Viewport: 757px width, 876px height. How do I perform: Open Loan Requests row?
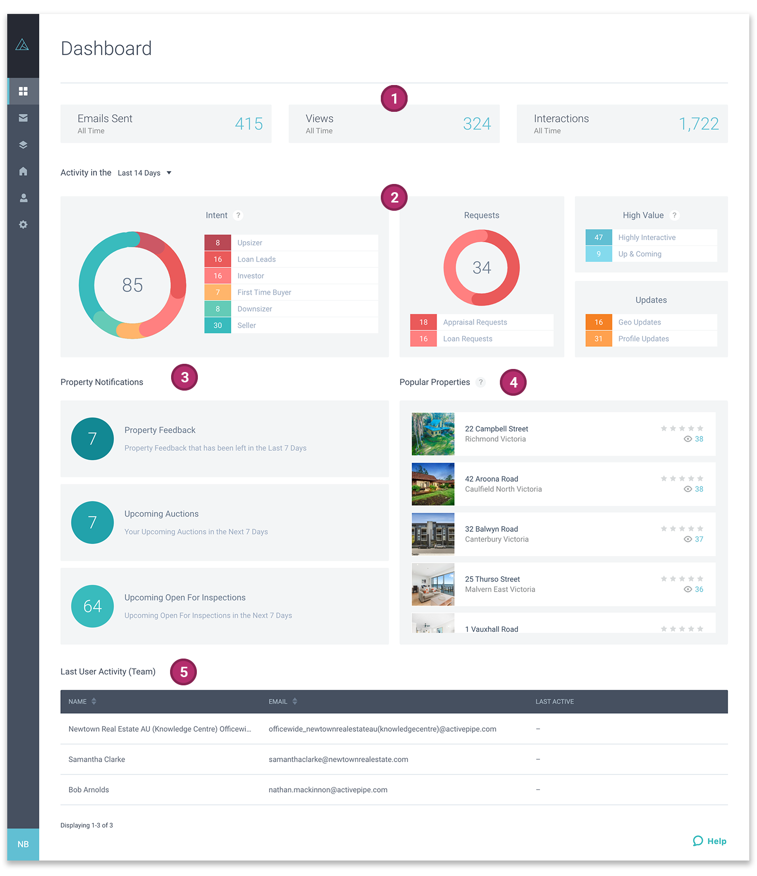click(x=482, y=339)
